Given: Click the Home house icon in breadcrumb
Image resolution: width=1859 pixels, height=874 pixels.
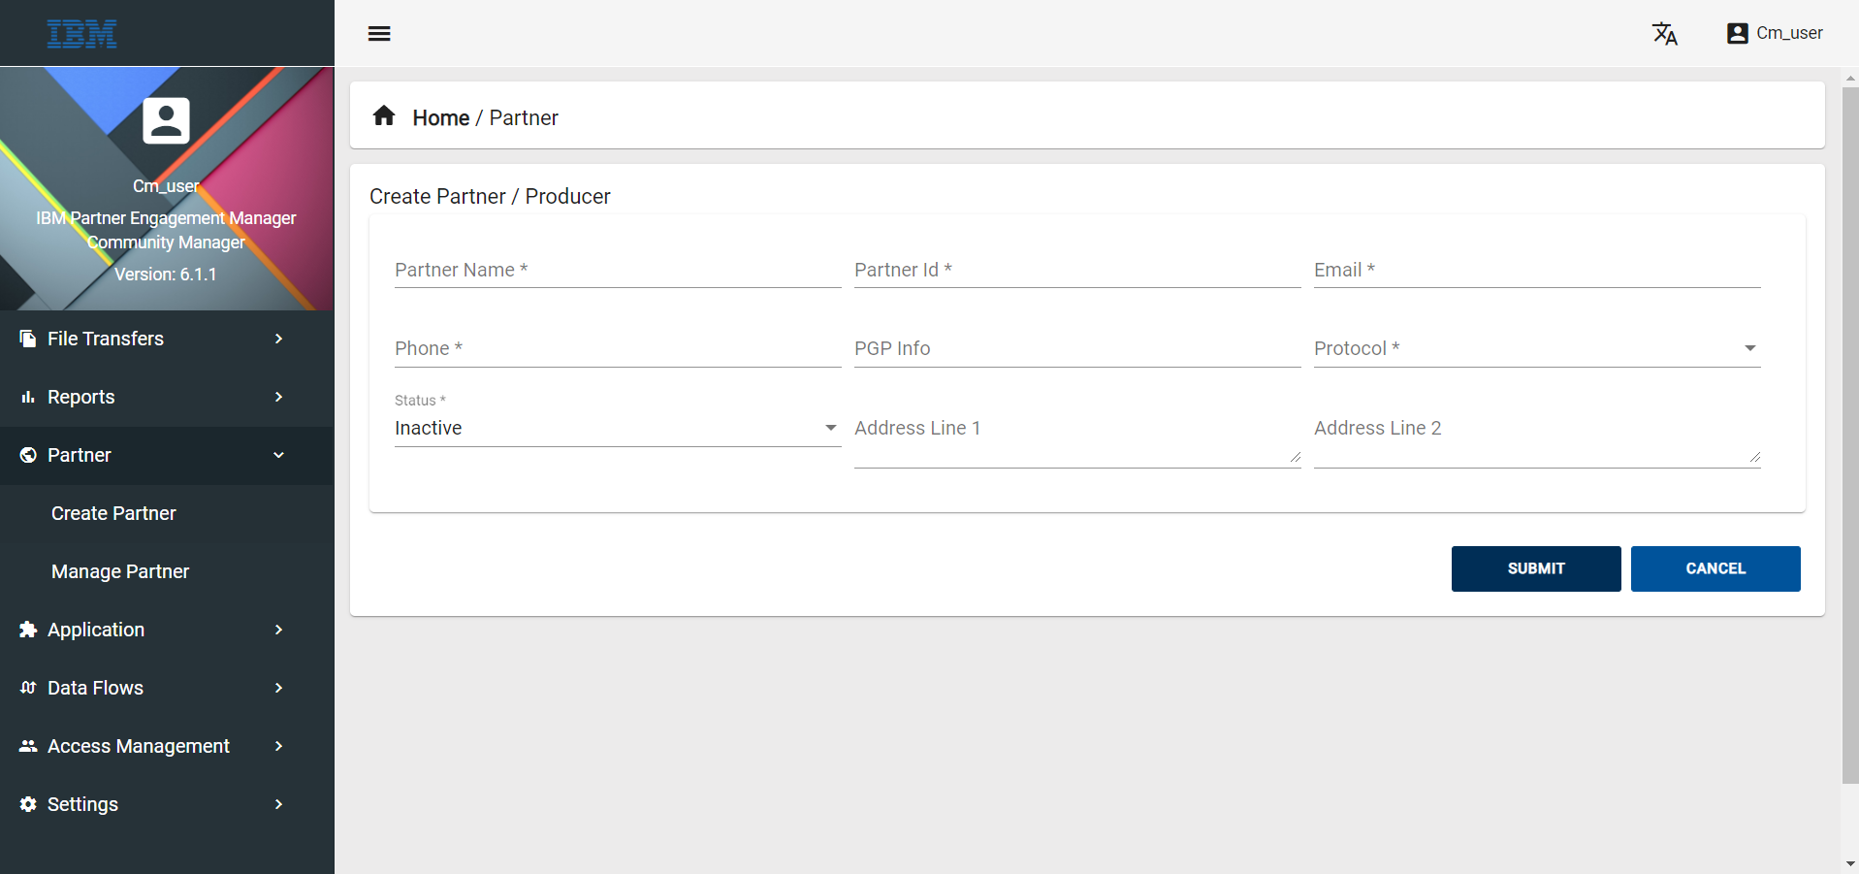Looking at the screenshot, I should pyautogui.click(x=384, y=116).
